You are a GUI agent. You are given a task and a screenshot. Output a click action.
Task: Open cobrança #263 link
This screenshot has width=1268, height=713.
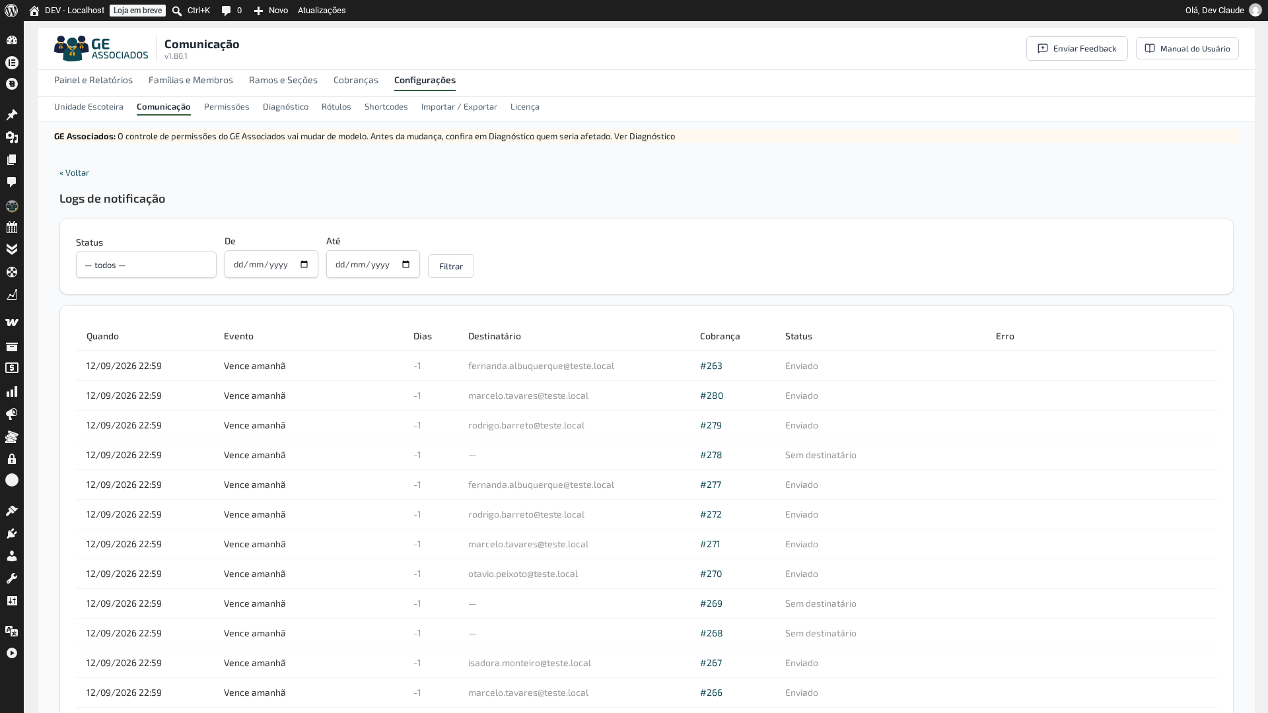(x=711, y=366)
